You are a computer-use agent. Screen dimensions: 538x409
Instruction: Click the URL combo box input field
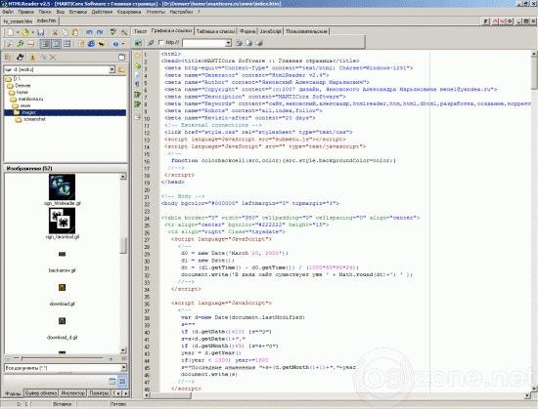204,43
